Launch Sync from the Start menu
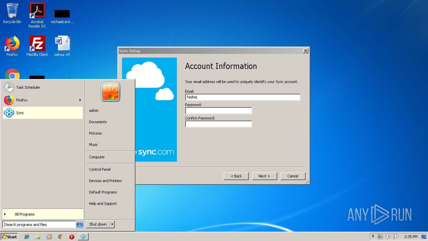This screenshot has height=241, width=428. point(43,113)
